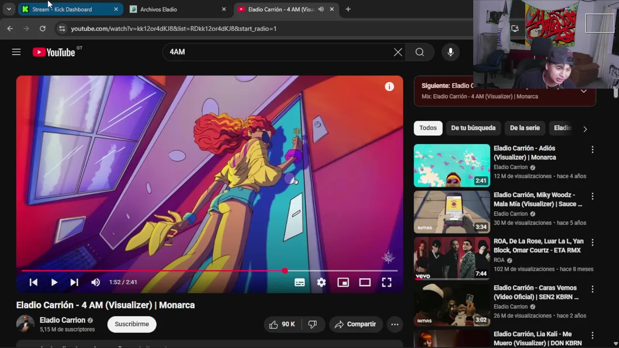Viewport: 619px width, 348px height.
Task: Show more filter chips with arrow
Action: 585,129
